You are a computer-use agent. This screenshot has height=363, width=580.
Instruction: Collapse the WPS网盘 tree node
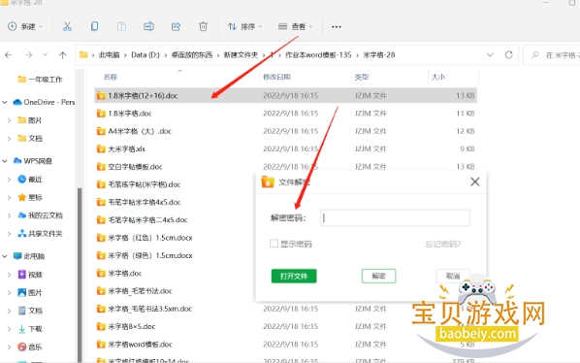[x=5, y=161]
